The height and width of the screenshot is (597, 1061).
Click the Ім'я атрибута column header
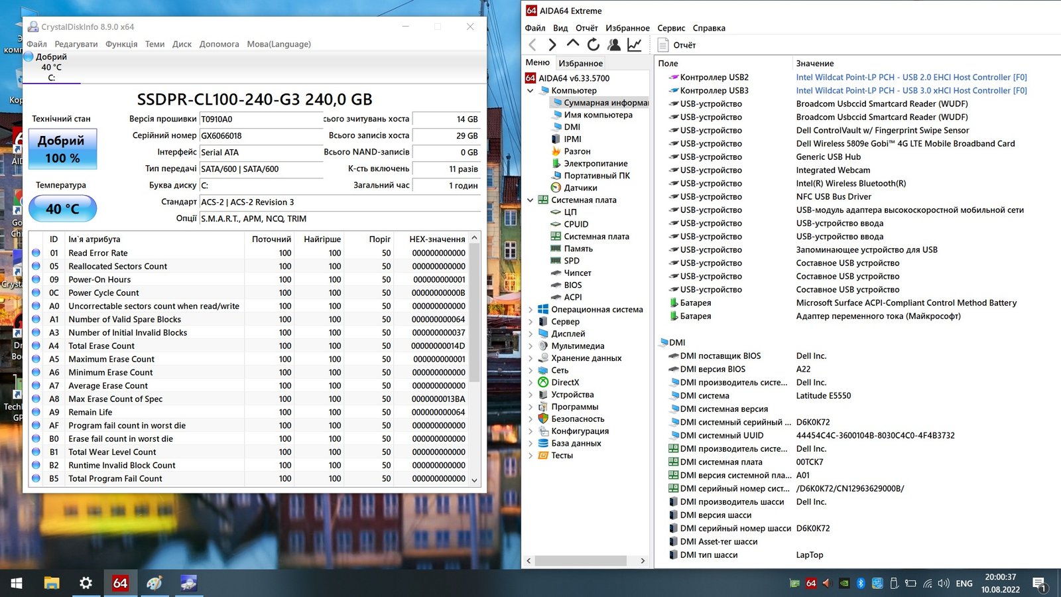point(154,239)
